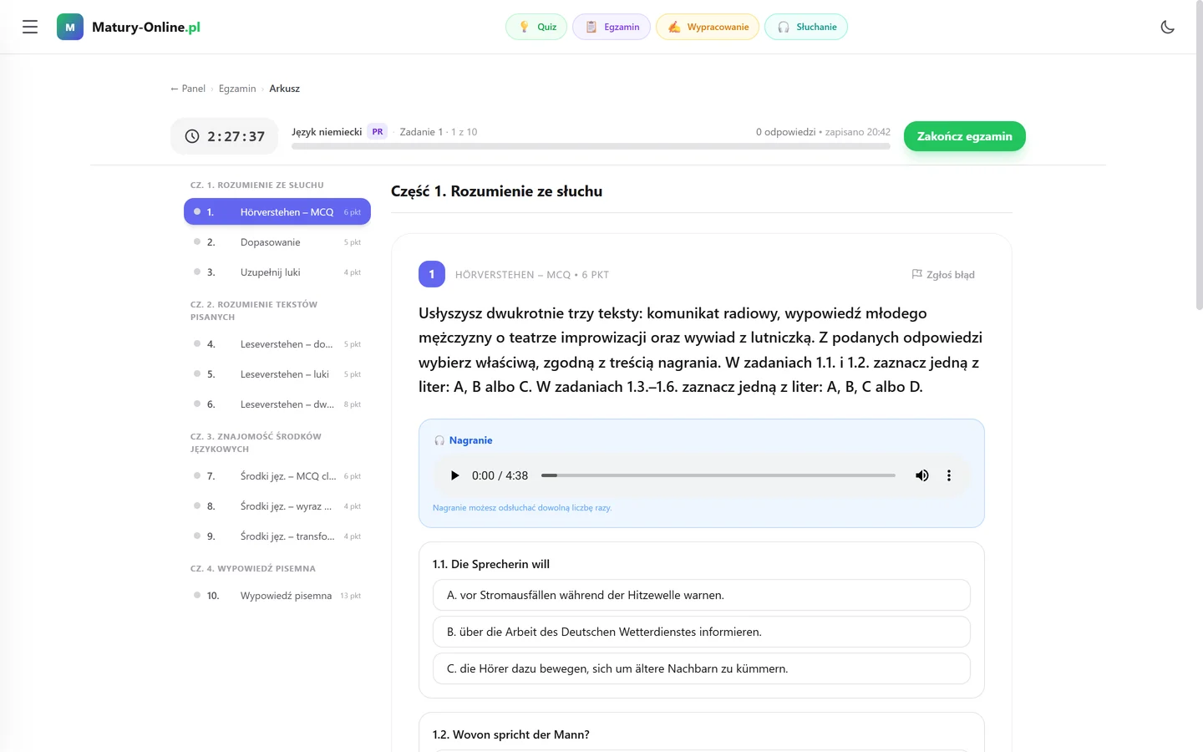Seek within the audio progress bar

[x=718, y=475]
